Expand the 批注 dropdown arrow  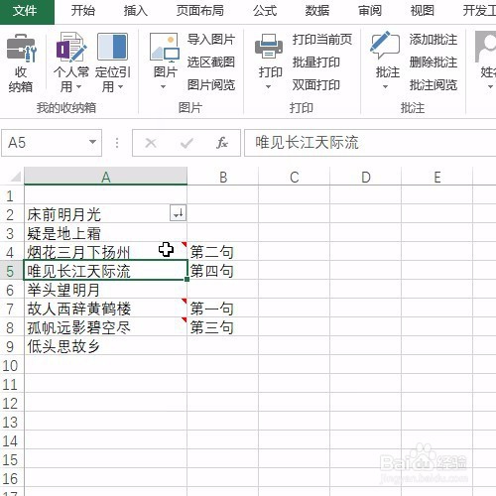click(x=385, y=87)
